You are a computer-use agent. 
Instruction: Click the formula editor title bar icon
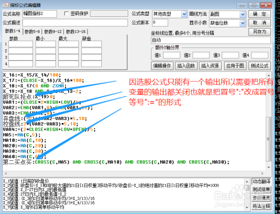click(x=6, y=4)
